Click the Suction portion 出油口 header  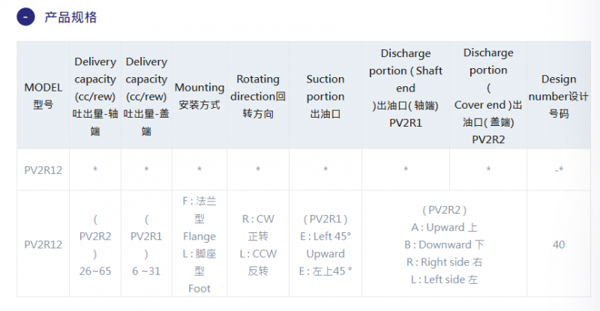tap(325, 96)
